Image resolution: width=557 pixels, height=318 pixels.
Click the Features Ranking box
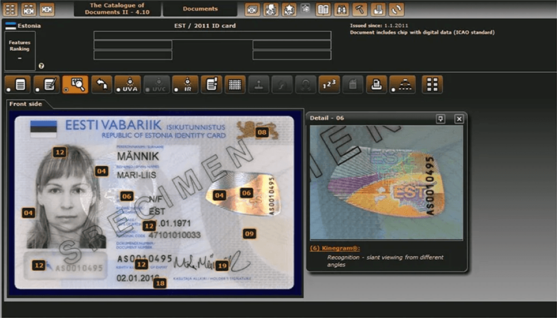(20, 51)
